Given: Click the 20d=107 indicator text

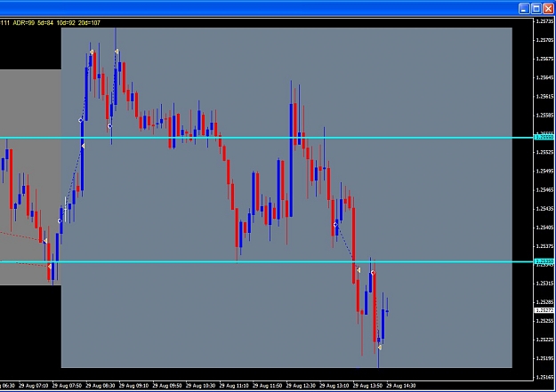Looking at the screenshot, I should (x=89, y=23).
